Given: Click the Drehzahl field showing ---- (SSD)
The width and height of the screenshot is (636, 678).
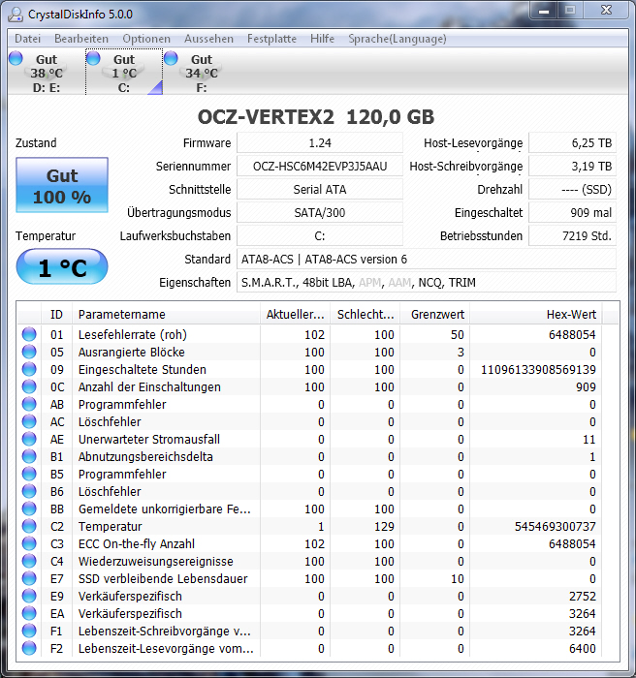Looking at the screenshot, I should pyautogui.click(x=572, y=190).
